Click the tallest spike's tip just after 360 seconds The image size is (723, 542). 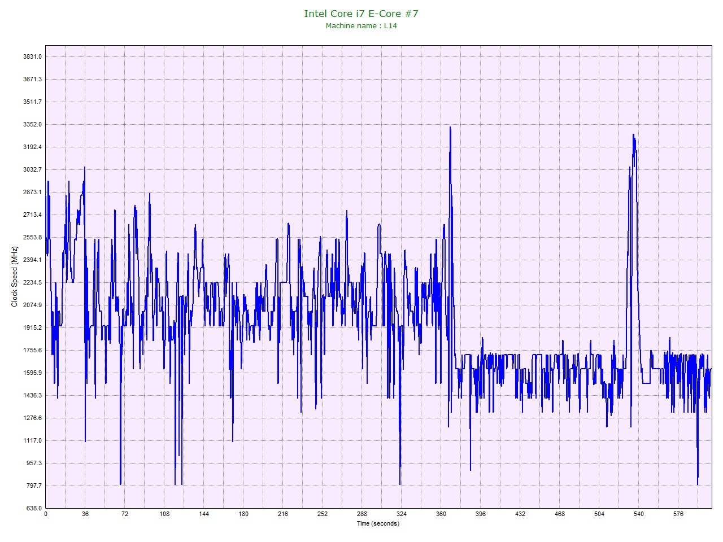pyautogui.click(x=450, y=128)
